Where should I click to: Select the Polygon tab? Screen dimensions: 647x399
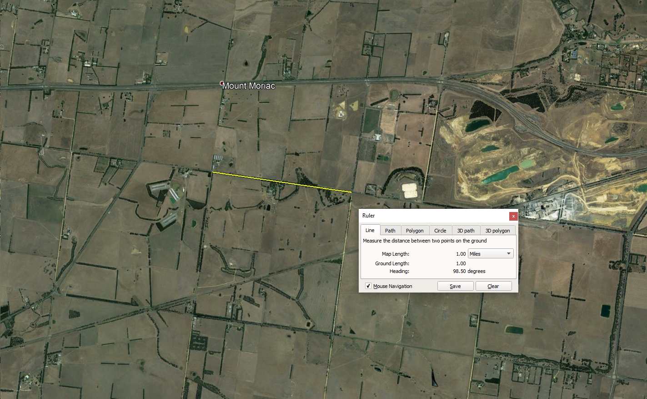tap(415, 231)
